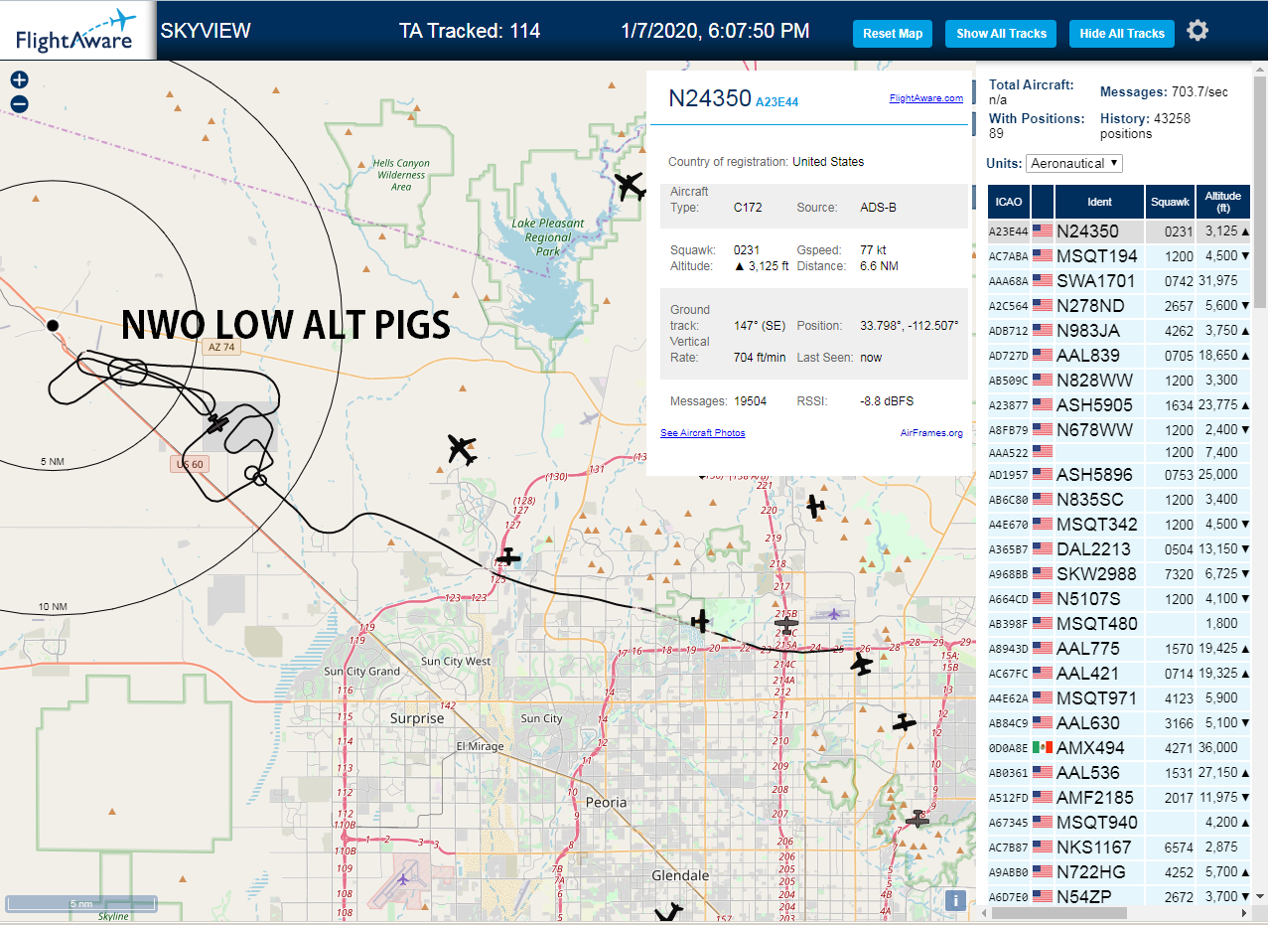This screenshot has width=1268, height=925.
Task: Select the AAL536 table row
Action: click(x=1120, y=772)
